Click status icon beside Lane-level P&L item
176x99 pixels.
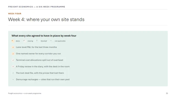[13, 47]
